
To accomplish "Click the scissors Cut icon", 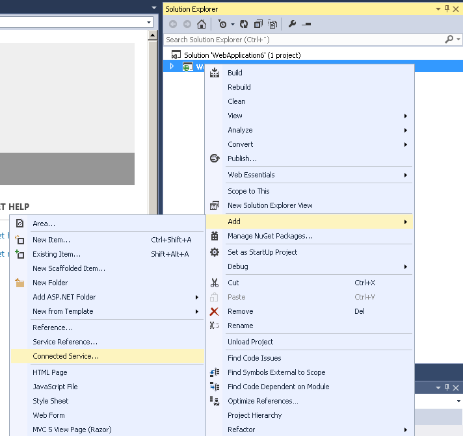I will click(215, 283).
